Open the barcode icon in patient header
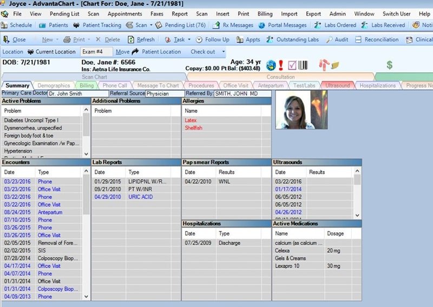Image resolution: width=433 pixels, height=307 pixels. (x=303, y=65)
